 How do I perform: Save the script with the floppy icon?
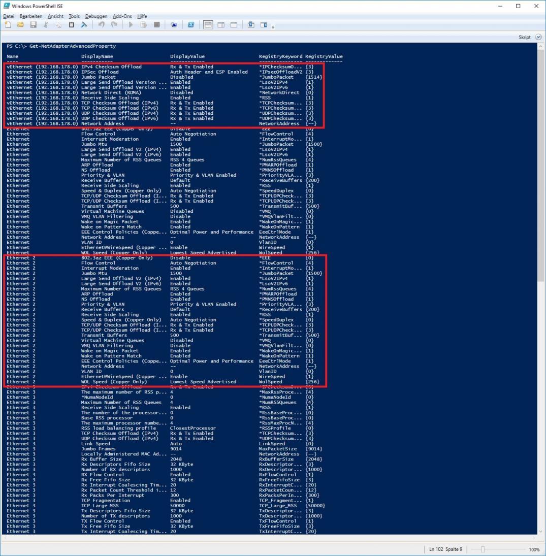(34, 25)
